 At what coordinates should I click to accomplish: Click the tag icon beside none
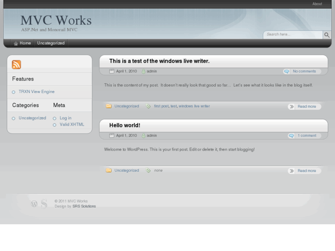click(148, 170)
